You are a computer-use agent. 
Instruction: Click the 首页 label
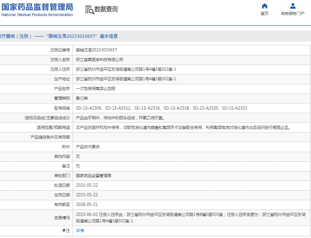click(264, 14)
